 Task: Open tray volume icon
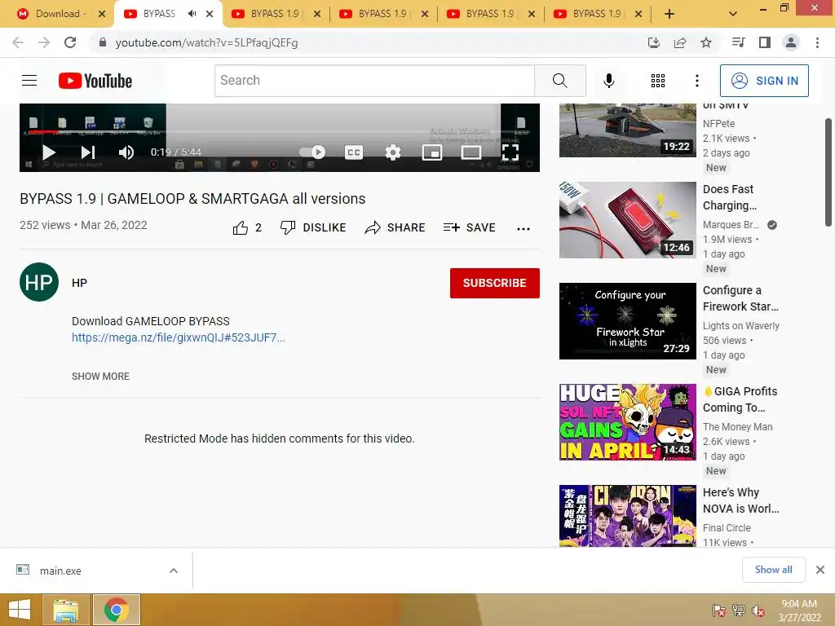tap(758, 611)
